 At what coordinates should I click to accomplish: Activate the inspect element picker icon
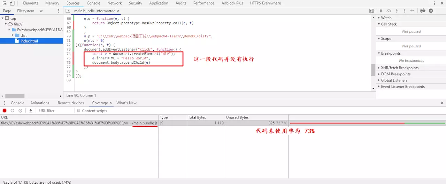coord(5,3)
